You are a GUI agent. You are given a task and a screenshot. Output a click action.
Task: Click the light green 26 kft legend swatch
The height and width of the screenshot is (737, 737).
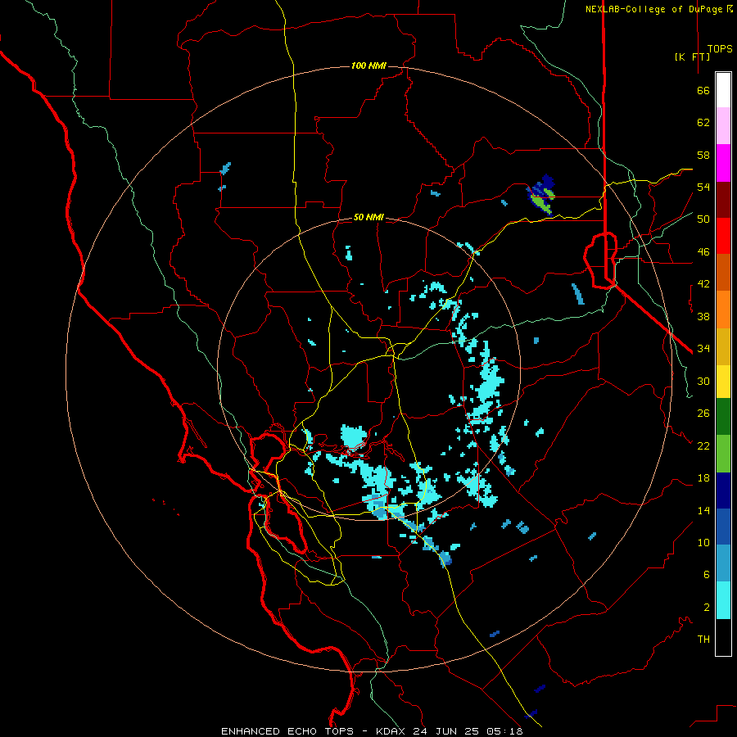click(x=723, y=454)
